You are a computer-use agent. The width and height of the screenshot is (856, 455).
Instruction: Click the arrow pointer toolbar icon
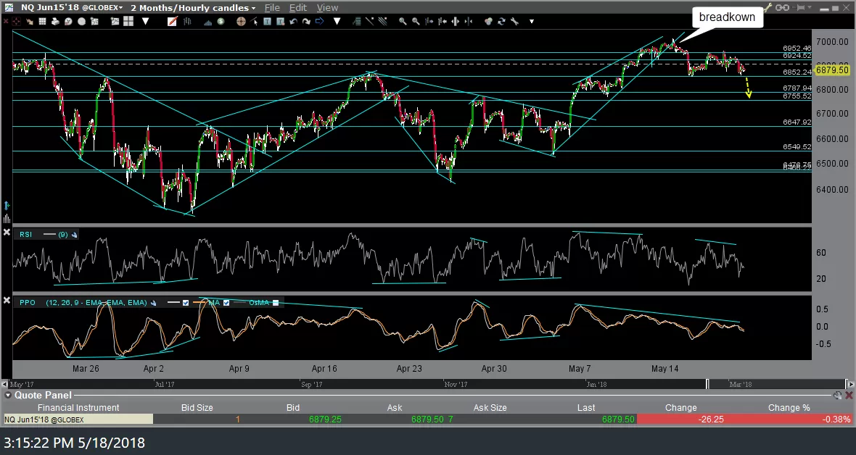(x=30, y=21)
